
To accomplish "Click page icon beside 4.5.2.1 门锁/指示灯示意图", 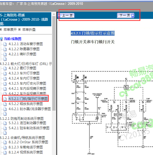I will click(5, 99).
